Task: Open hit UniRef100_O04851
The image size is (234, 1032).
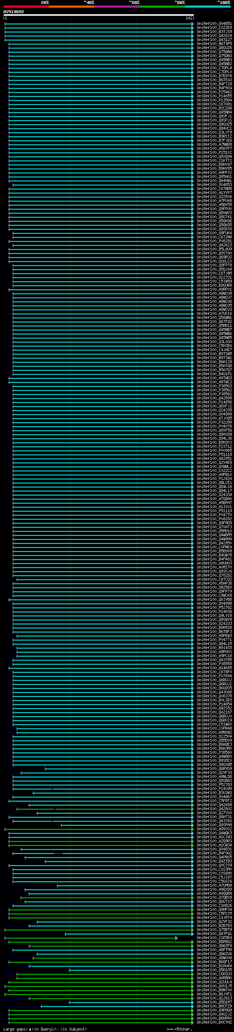Action: (x=214, y=24)
